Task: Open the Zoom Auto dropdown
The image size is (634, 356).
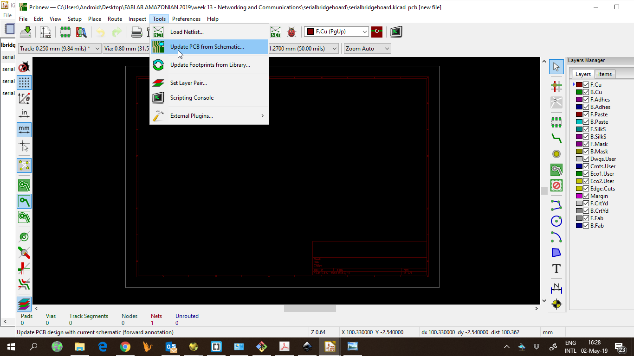Action: [367, 49]
